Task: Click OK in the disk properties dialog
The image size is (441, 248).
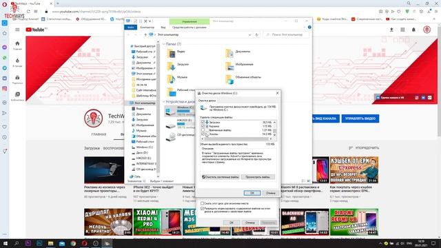Action: click(x=232, y=223)
